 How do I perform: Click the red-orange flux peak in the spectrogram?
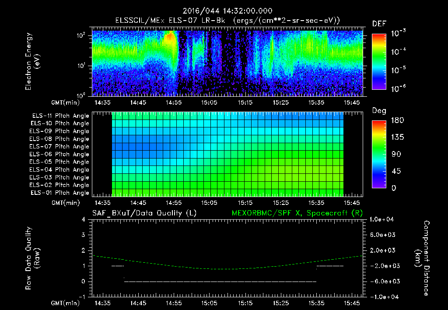tap(170, 37)
